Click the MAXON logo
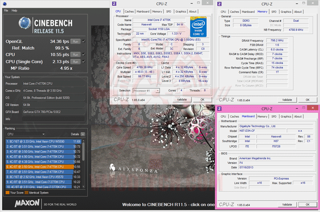 point(27,203)
